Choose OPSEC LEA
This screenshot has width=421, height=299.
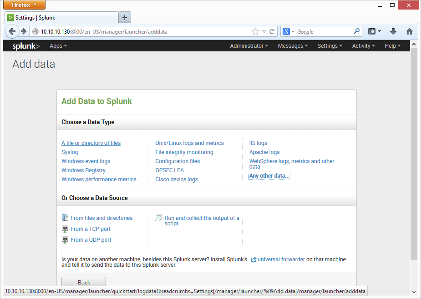(169, 170)
